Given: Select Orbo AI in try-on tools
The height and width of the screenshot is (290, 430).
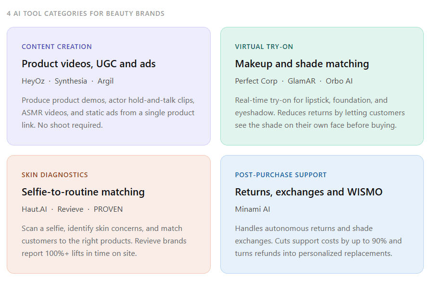Looking at the screenshot, I should click(339, 81).
